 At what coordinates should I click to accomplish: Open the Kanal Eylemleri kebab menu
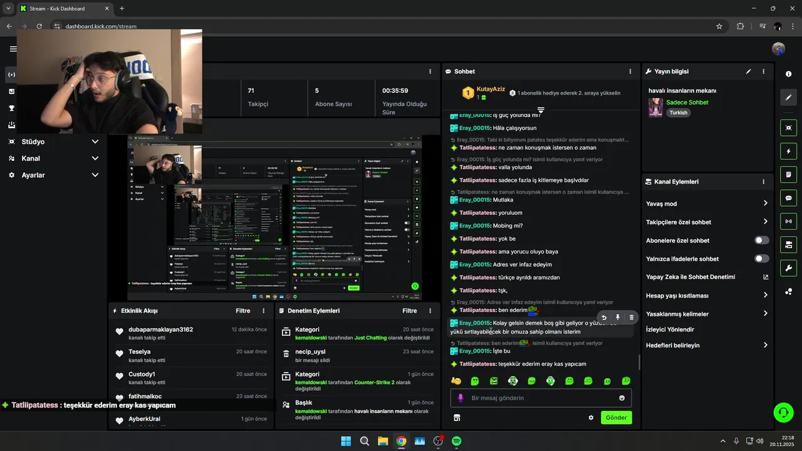click(763, 182)
